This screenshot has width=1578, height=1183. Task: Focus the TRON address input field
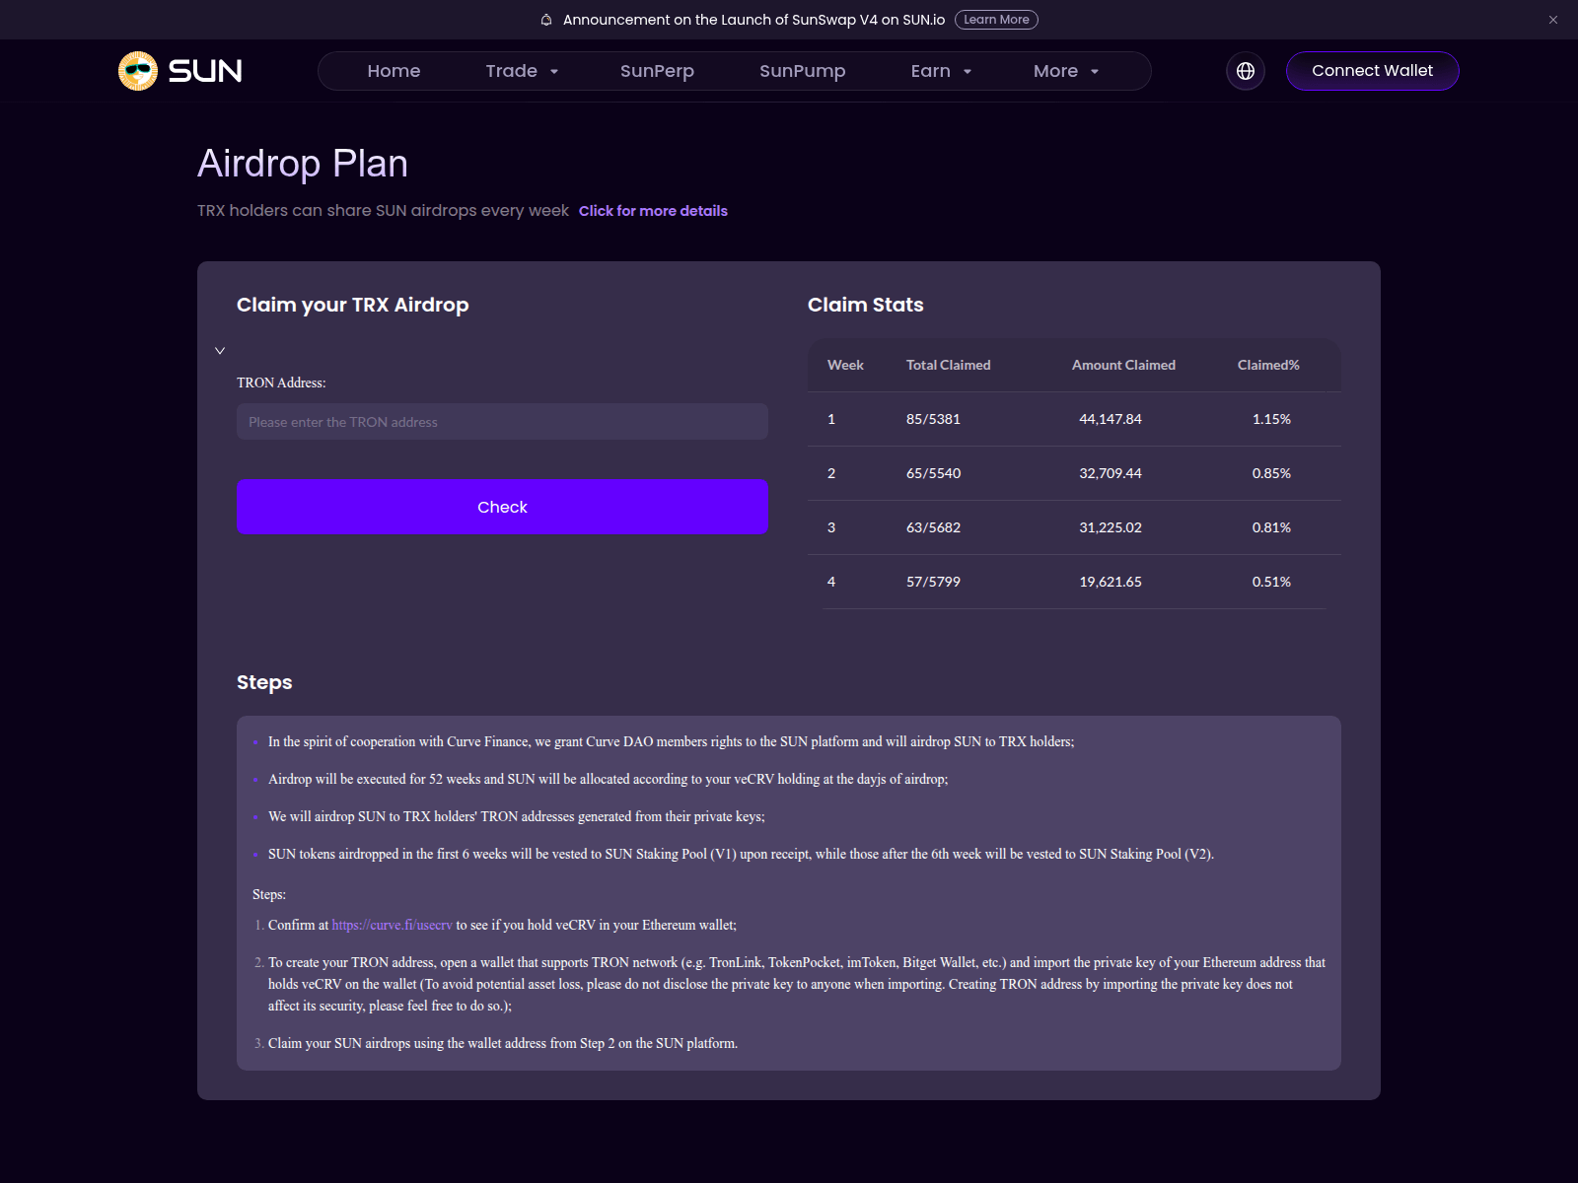(x=502, y=422)
